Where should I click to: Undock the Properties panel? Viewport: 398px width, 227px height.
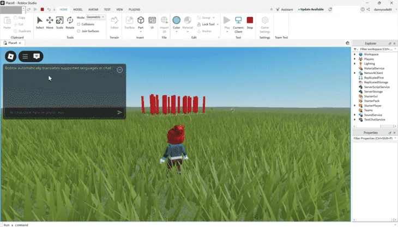click(x=390, y=133)
